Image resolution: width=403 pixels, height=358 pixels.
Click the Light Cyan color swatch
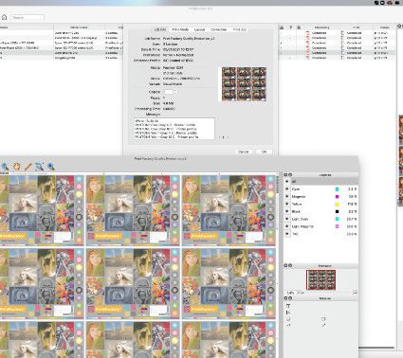coord(337,219)
